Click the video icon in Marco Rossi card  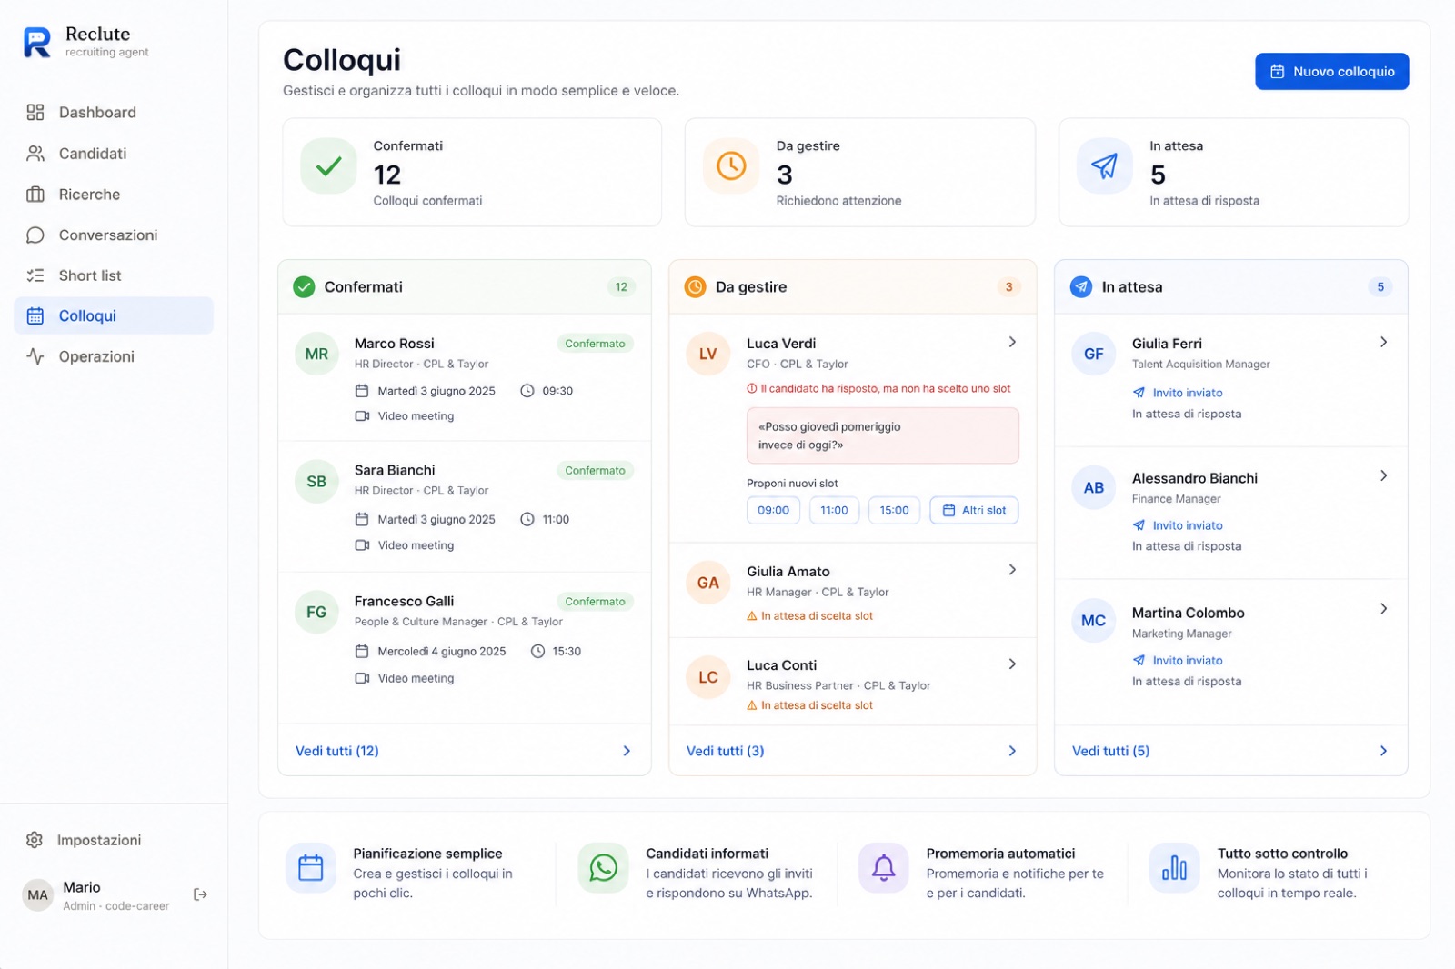pyautogui.click(x=362, y=416)
